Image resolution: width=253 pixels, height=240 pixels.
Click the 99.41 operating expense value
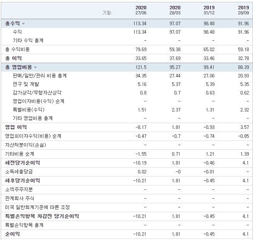[209, 67]
